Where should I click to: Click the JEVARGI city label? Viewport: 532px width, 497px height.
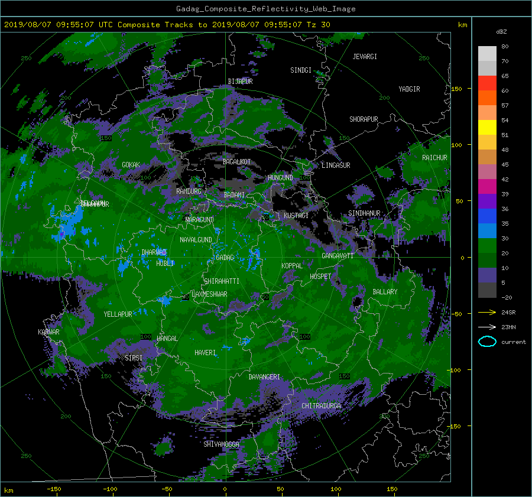pyautogui.click(x=365, y=57)
